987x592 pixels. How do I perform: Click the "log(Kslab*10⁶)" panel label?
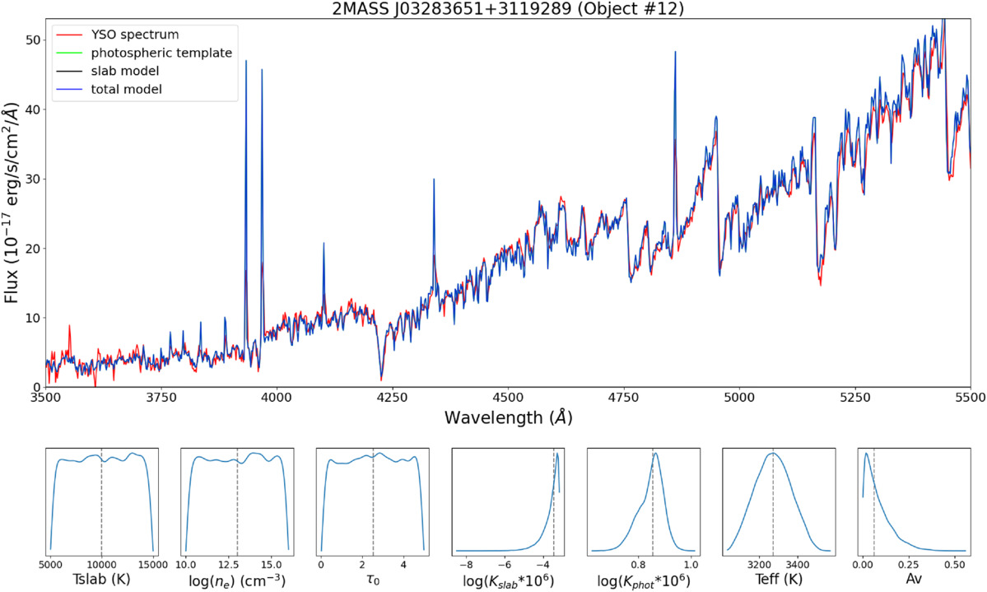509,580
